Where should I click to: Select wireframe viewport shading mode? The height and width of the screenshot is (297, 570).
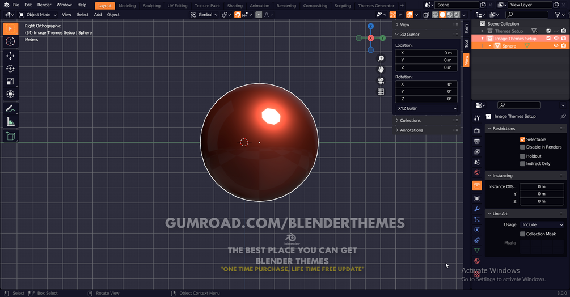tap(435, 15)
